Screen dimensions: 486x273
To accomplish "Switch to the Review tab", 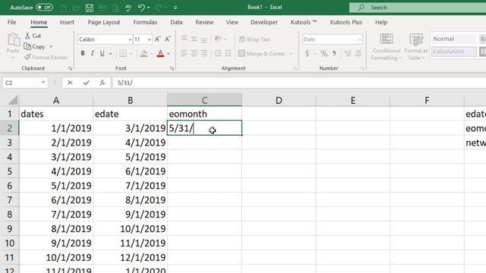I will 204,22.
